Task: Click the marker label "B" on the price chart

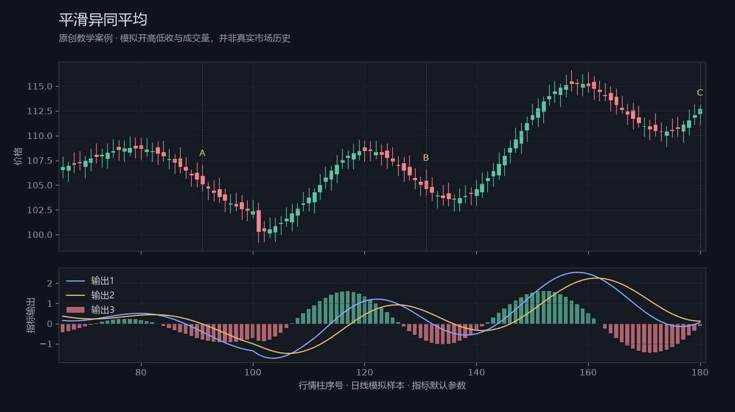Action: click(426, 157)
